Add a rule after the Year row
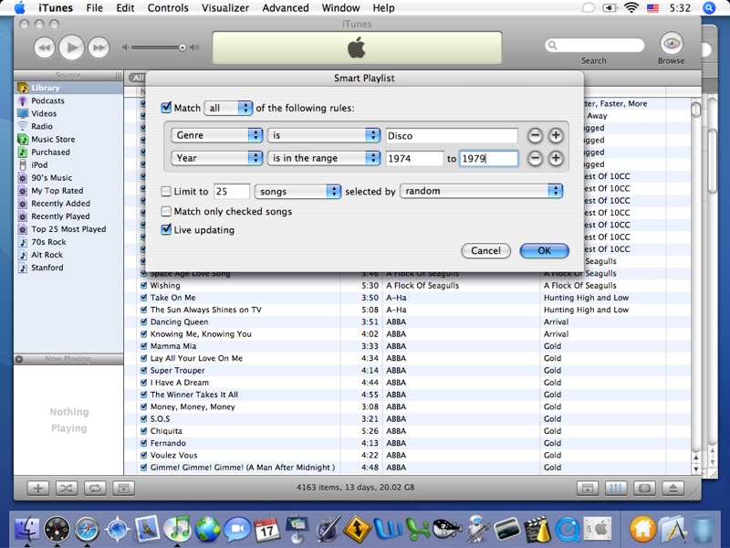730x548 pixels. pos(556,158)
